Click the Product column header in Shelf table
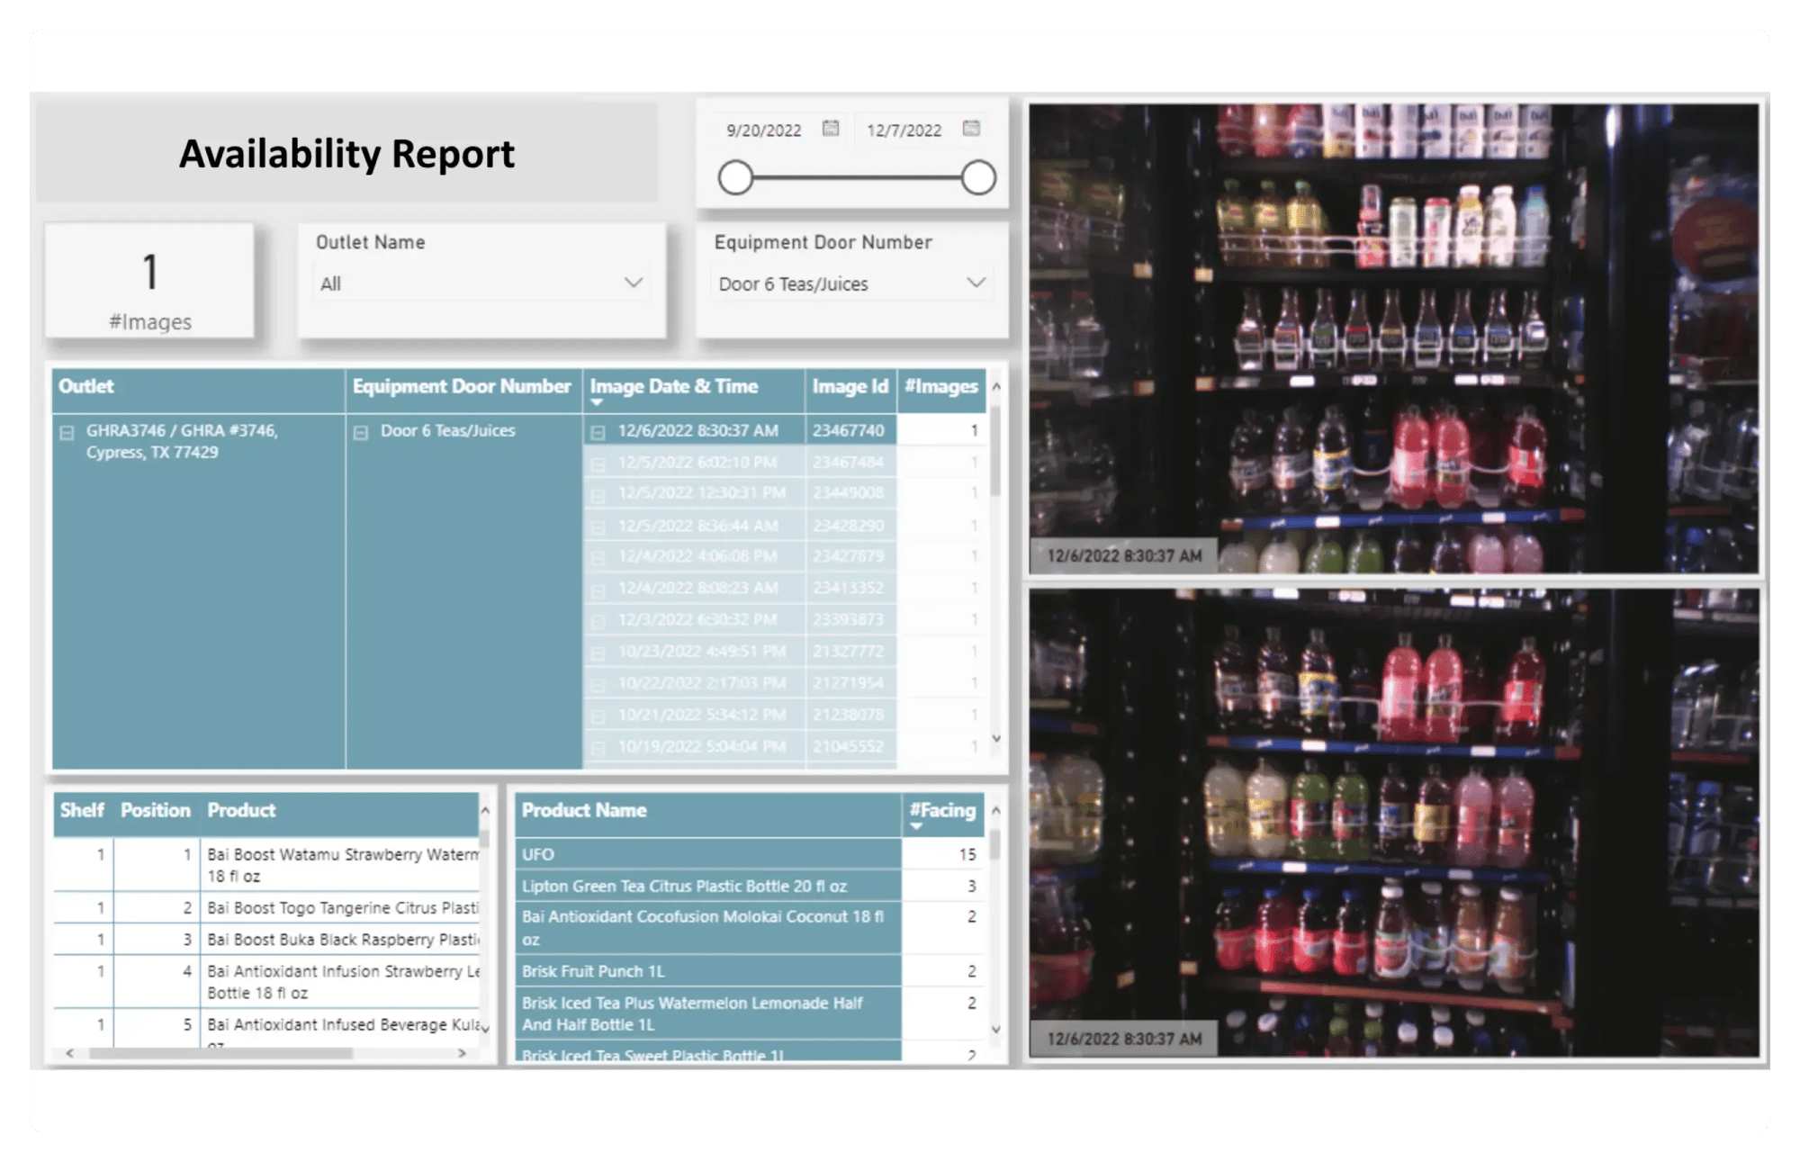Viewport: 1800px width, 1162px height. pos(240,810)
